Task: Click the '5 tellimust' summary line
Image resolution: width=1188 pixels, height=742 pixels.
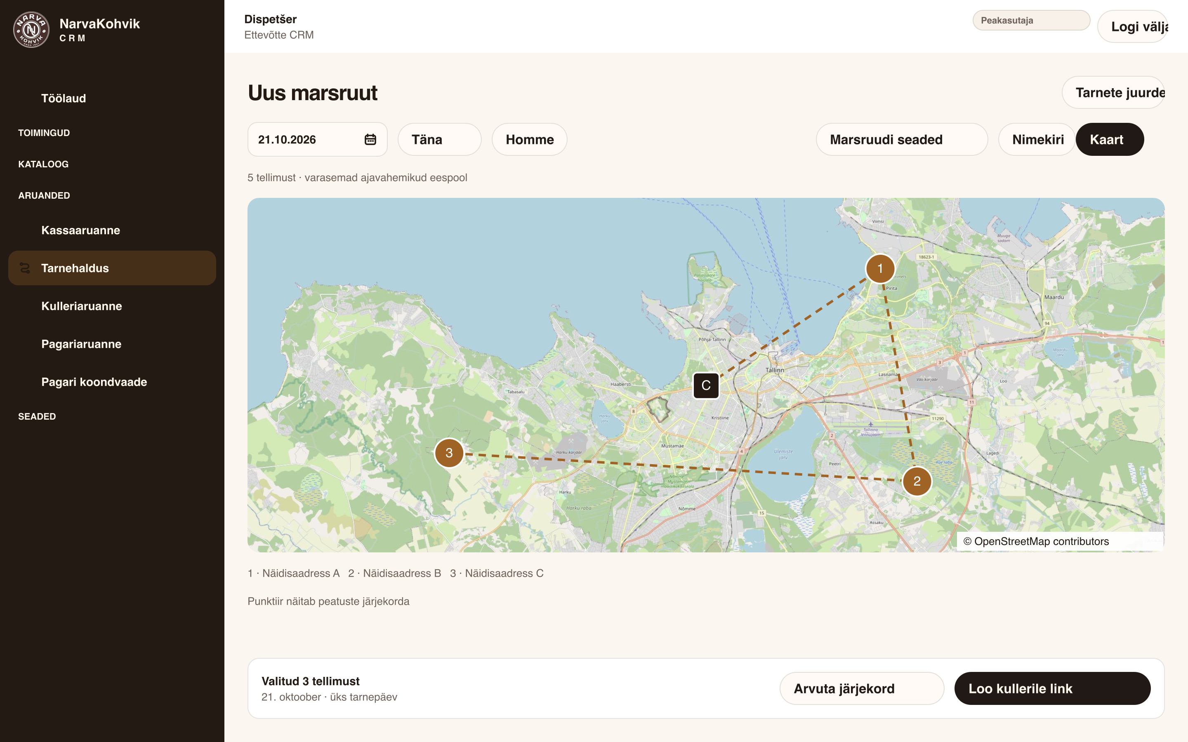Action: point(357,178)
